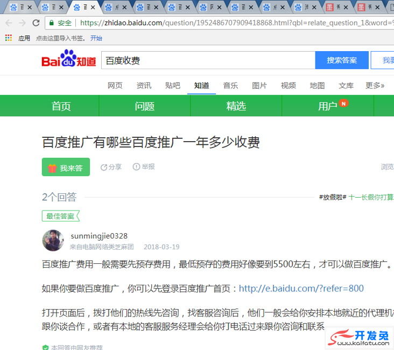Click the 搜索答案 search button
The image size is (394, 350).
click(x=342, y=60)
